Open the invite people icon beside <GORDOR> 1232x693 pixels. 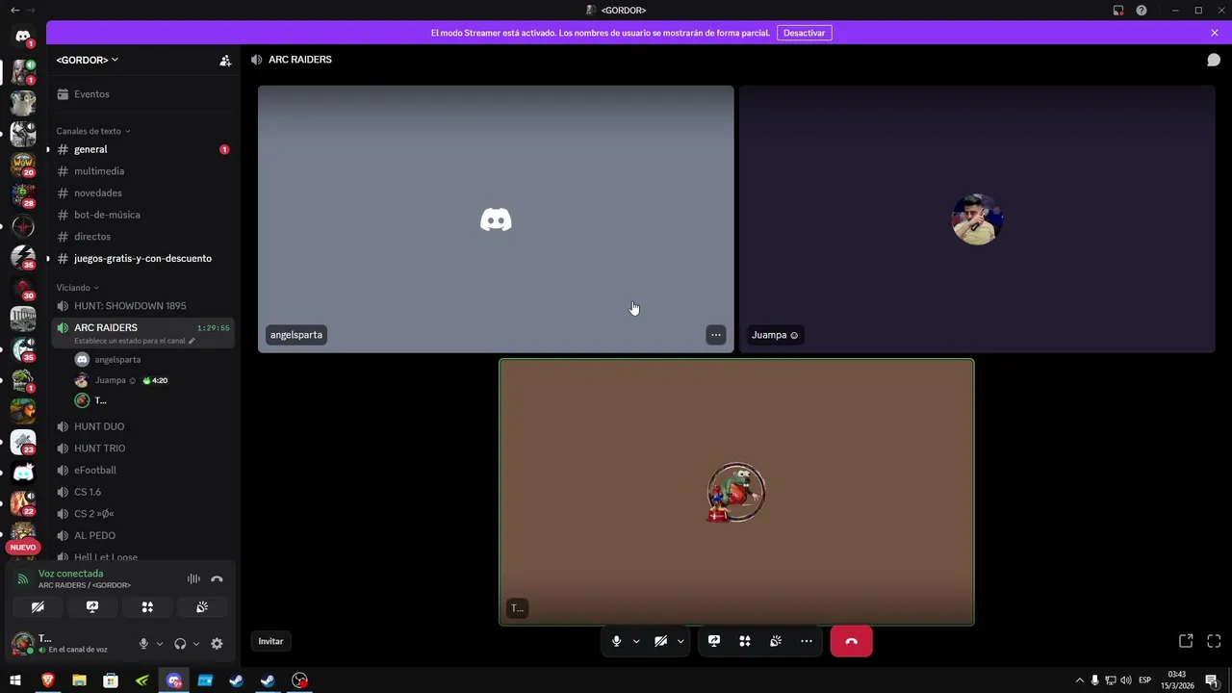(x=225, y=60)
